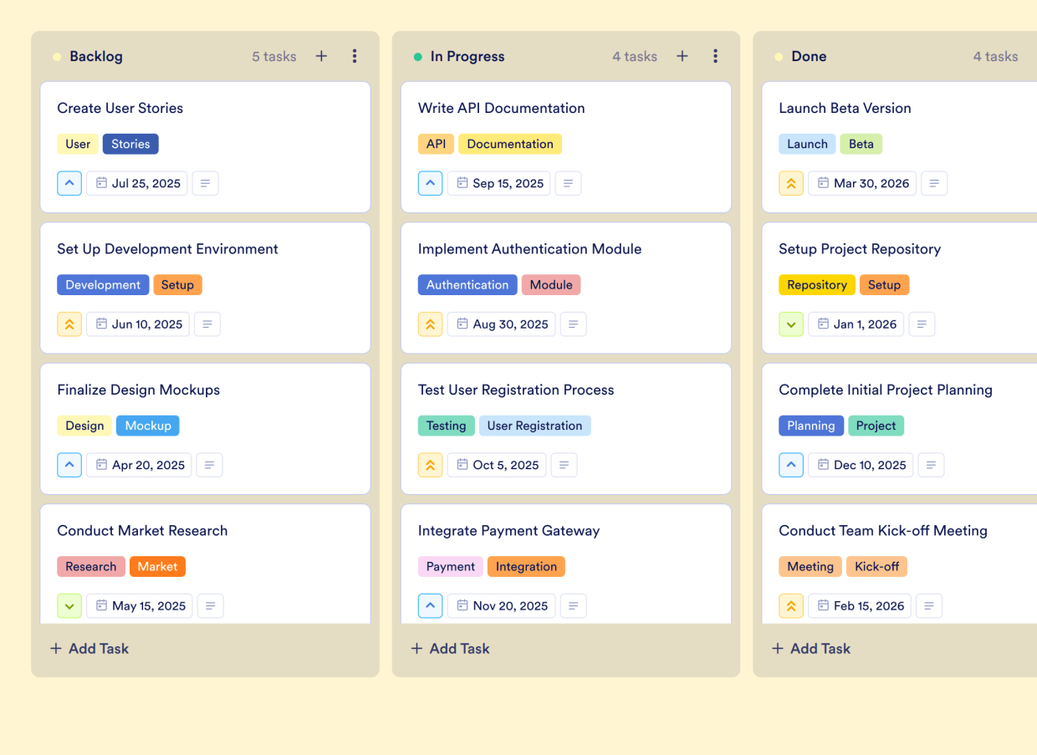Open the Complete Initial Project Planning card
1037x755 pixels.
point(886,390)
